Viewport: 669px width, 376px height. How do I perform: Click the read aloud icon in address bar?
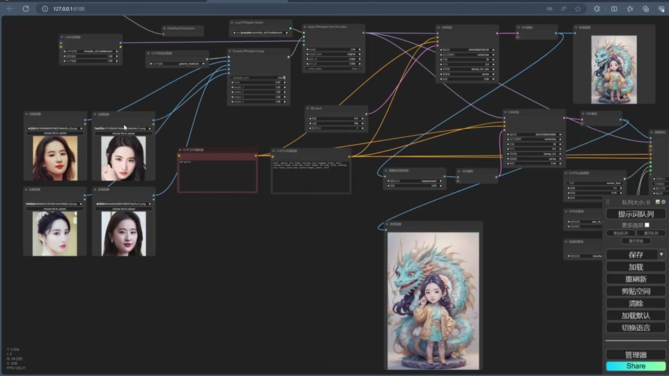coord(564,9)
